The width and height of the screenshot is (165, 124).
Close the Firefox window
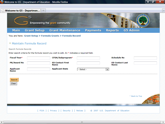click(x=160, y=2)
